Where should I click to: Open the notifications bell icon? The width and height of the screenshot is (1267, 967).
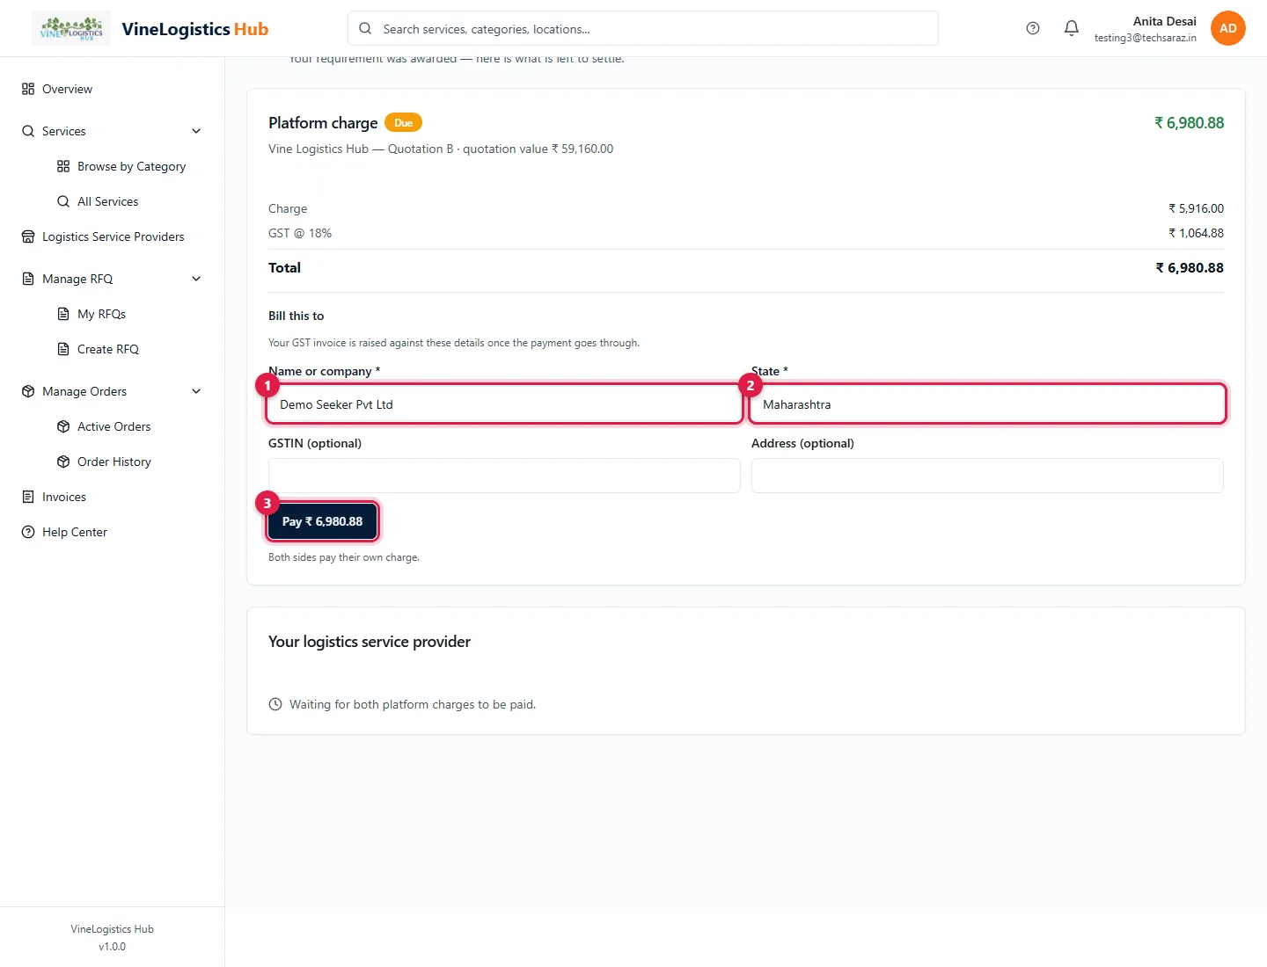1072,28
